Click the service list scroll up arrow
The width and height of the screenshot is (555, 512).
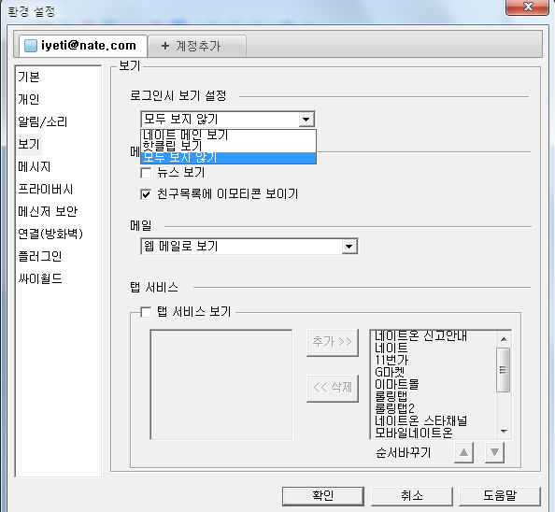tap(504, 339)
